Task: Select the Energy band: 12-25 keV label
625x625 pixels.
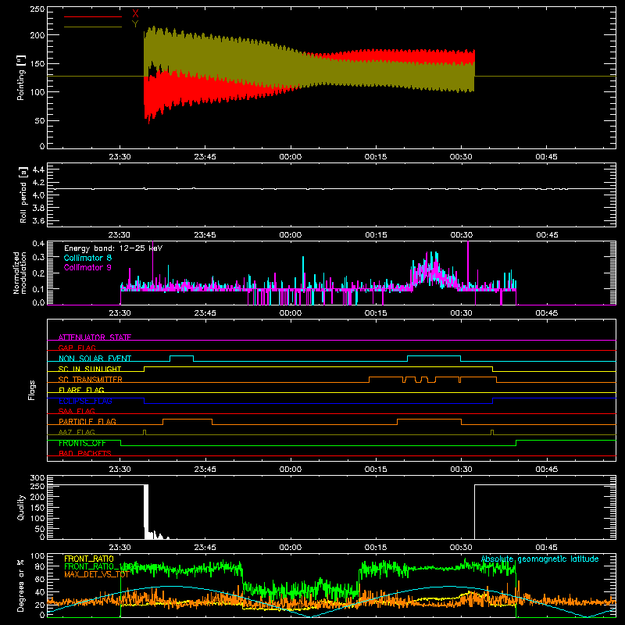Action: click(113, 248)
